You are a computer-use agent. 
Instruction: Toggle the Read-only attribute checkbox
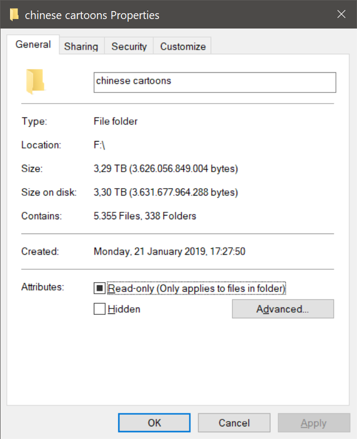pos(99,288)
